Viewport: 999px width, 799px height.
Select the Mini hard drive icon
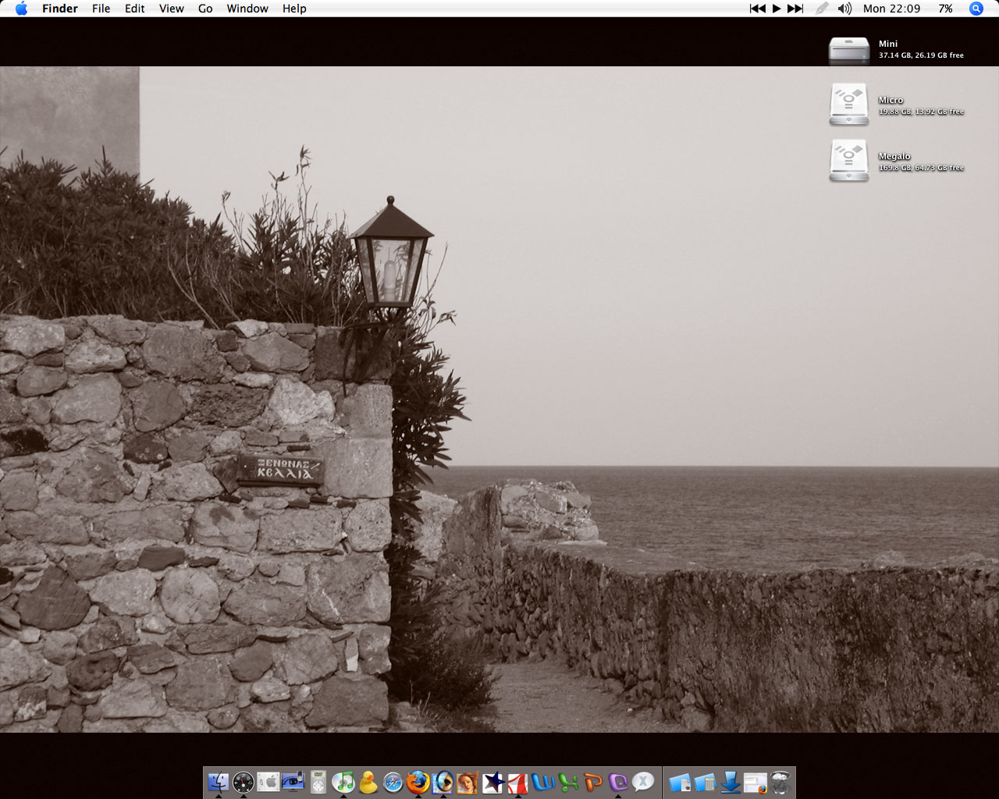point(849,50)
